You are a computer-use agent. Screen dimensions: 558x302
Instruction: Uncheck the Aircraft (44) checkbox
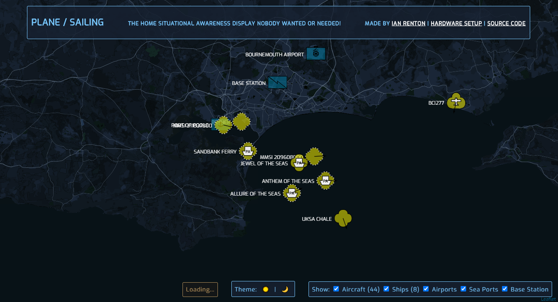pos(336,289)
